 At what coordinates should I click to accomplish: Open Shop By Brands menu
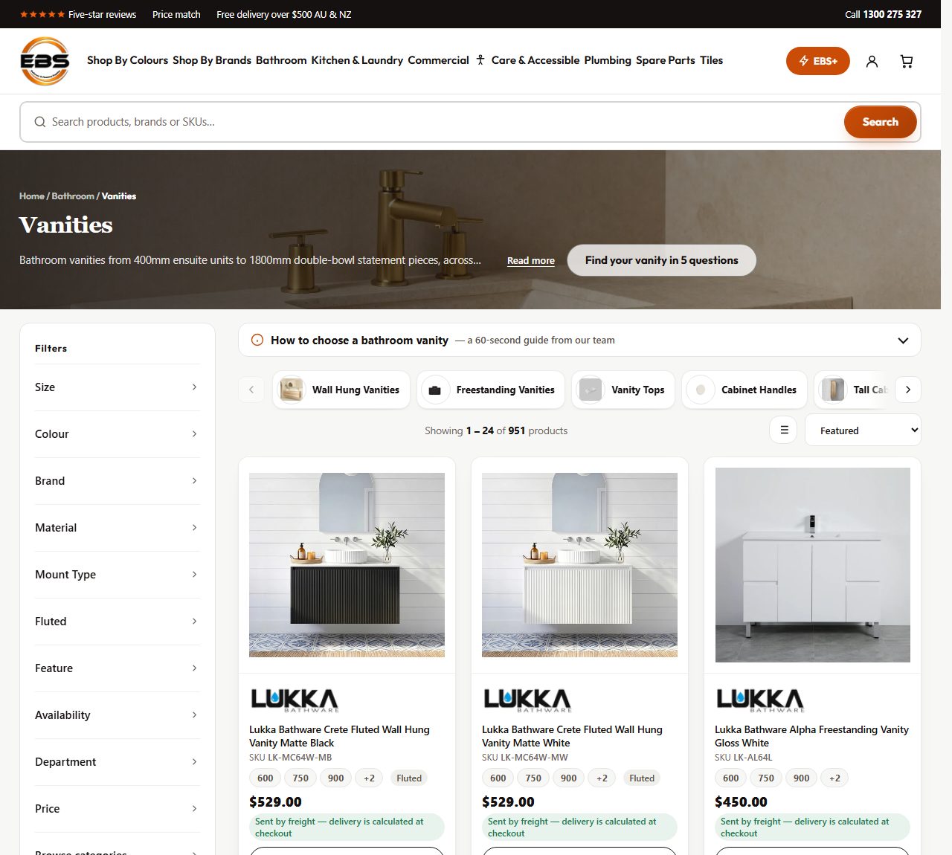point(212,60)
